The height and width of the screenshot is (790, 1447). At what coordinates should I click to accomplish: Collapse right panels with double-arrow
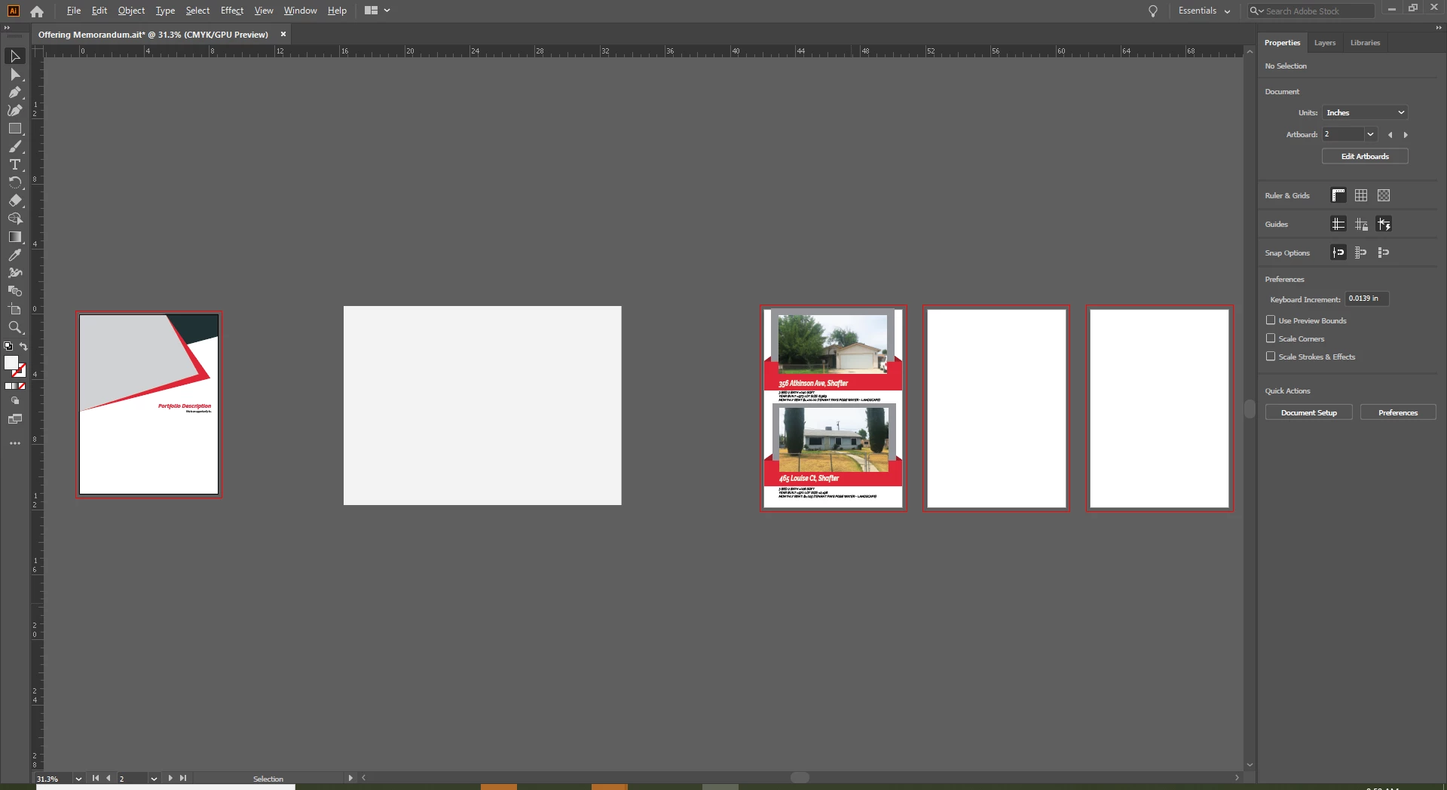click(1438, 28)
